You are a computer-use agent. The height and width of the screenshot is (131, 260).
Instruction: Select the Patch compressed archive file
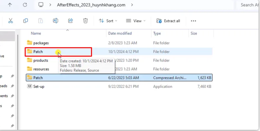38,78
